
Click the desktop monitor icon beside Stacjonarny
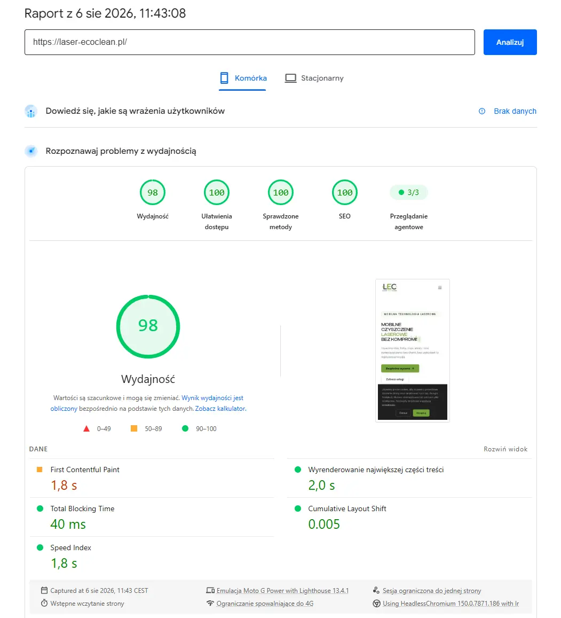[290, 78]
